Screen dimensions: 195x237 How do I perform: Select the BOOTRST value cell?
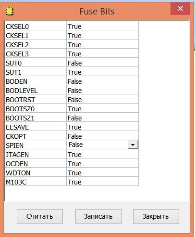pos(102,100)
